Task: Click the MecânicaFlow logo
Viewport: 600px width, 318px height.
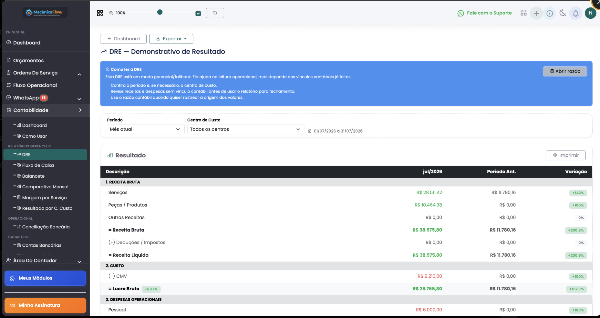Action: point(45,13)
